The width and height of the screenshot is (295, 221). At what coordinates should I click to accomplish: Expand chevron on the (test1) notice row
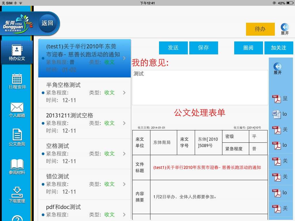(124, 58)
